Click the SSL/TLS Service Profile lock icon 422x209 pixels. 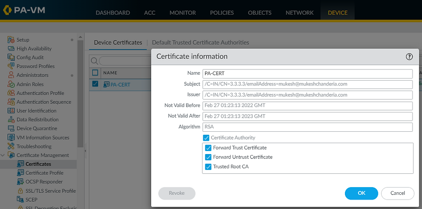tap(21, 191)
